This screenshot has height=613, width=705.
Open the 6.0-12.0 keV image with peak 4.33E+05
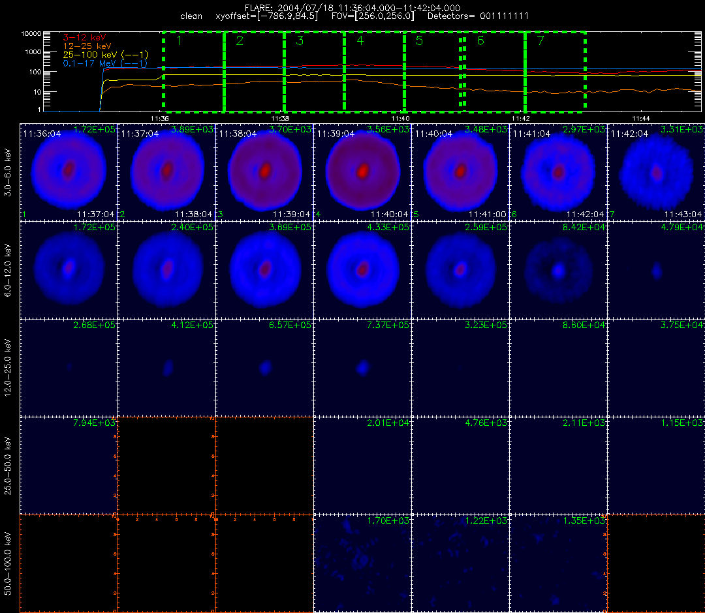[x=362, y=271]
